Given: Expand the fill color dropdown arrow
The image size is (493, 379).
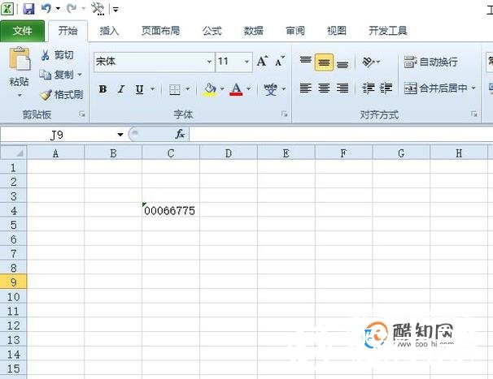Looking at the screenshot, I should click(222, 89).
